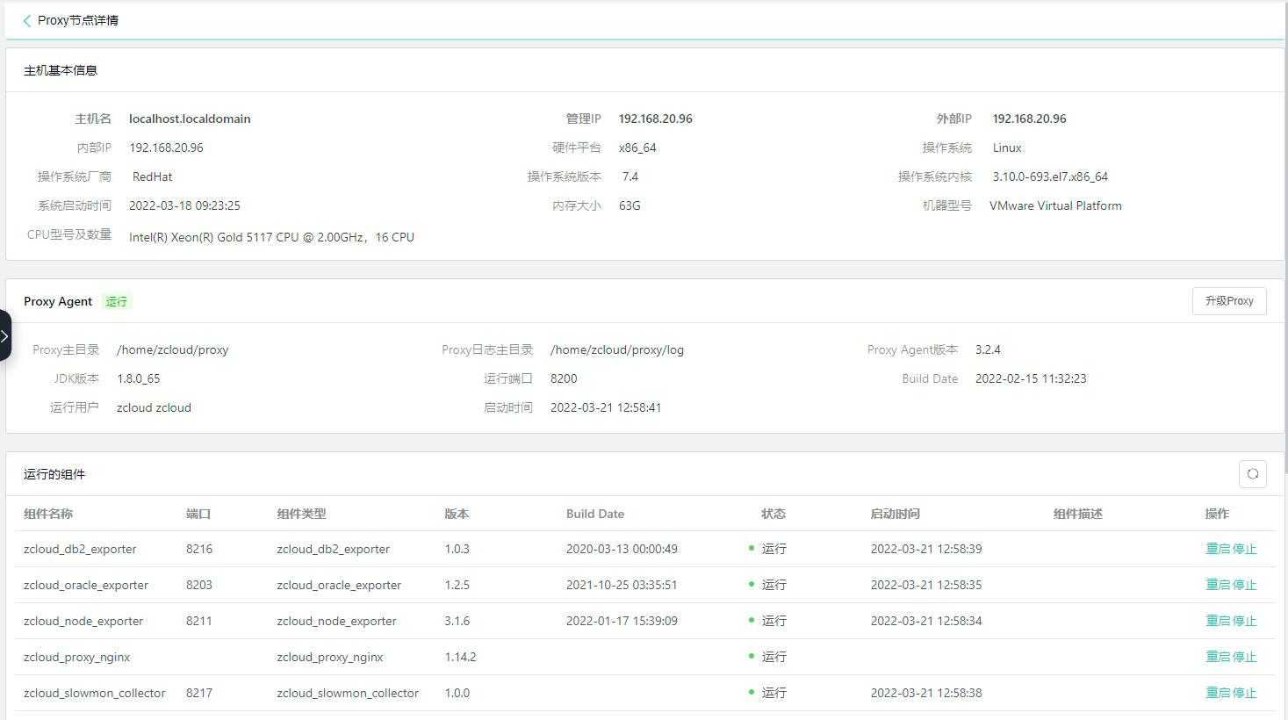The image size is (1288, 720).
Task: Click the Proxy Agent版本 value 3.2.4
Action: coord(988,349)
